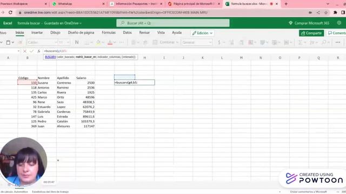Image resolution: width=346 pixels, height=194 pixels.
Task: Apply the red font color A
Action: tap(110, 42)
